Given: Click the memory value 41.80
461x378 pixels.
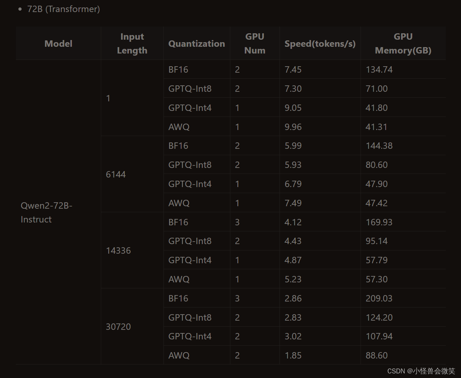Looking at the screenshot, I should (376, 108).
